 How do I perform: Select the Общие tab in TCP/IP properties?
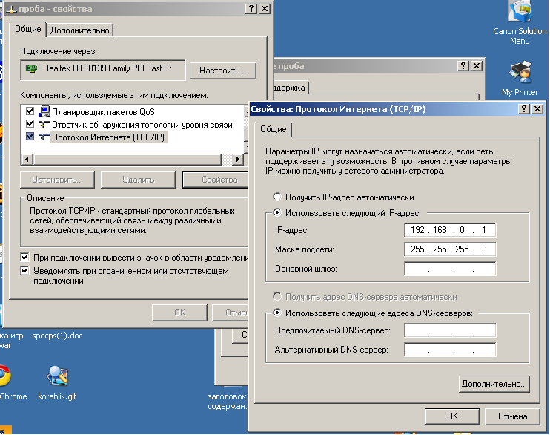(x=271, y=129)
